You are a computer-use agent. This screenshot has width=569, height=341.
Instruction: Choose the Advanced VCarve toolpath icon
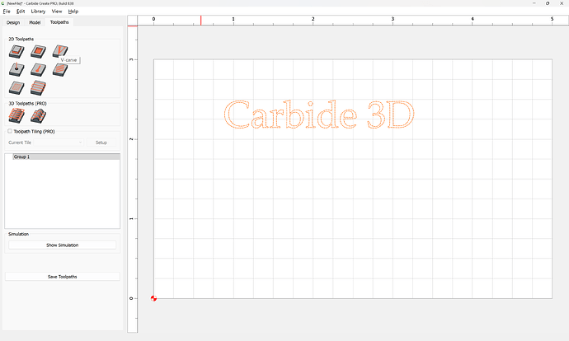pyautogui.click(x=37, y=70)
